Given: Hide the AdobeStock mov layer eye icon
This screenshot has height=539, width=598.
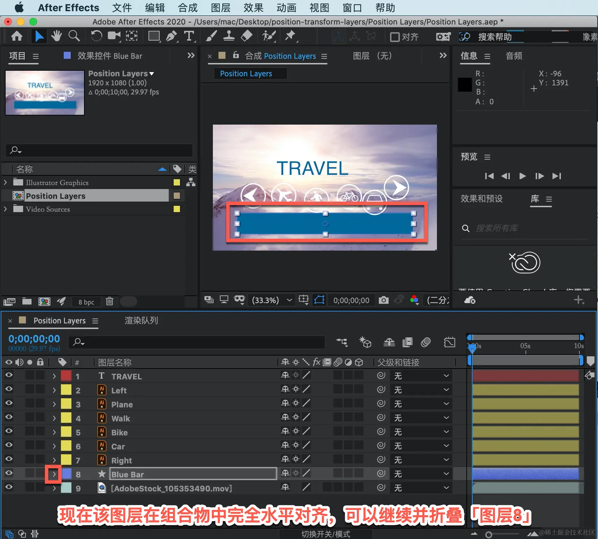Looking at the screenshot, I should [9, 487].
